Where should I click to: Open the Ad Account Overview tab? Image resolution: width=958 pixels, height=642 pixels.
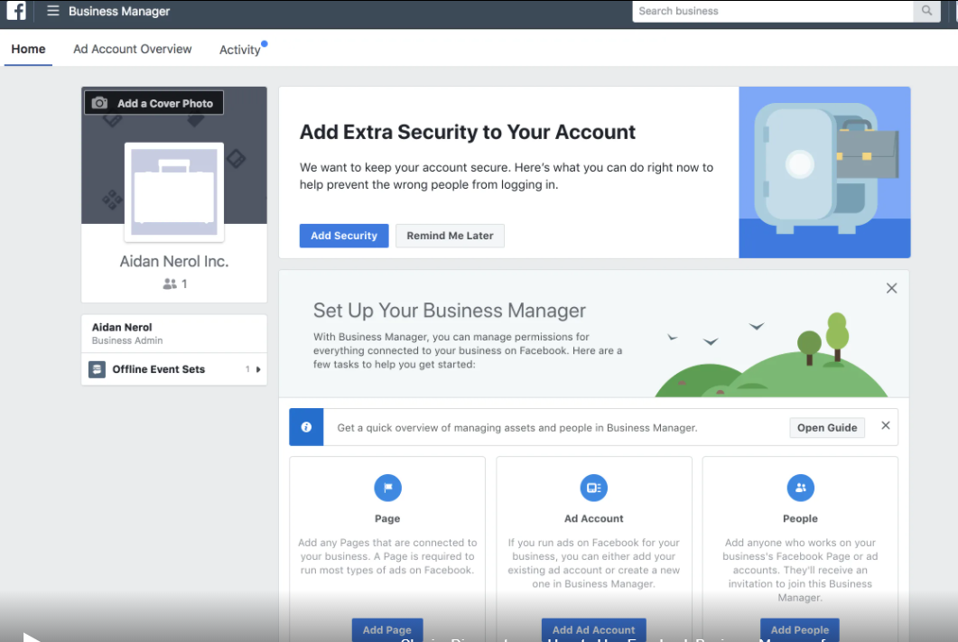click(x=133, y=49)
